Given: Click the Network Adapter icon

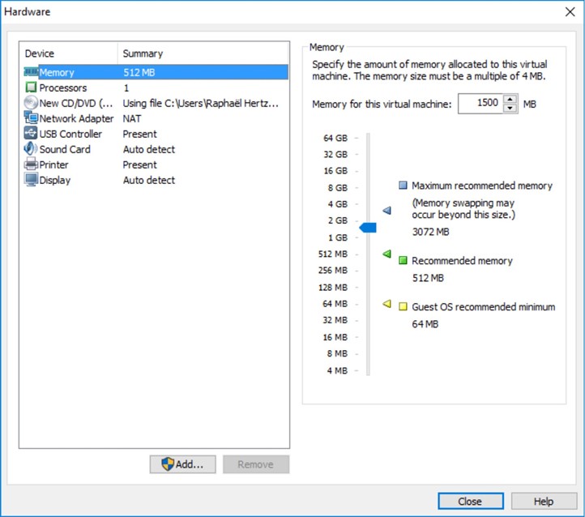Looking at the screenshot, I should (x=31, y=117).
